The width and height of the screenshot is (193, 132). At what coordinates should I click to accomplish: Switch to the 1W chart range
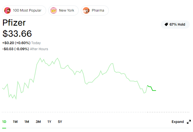pos(15,122)
